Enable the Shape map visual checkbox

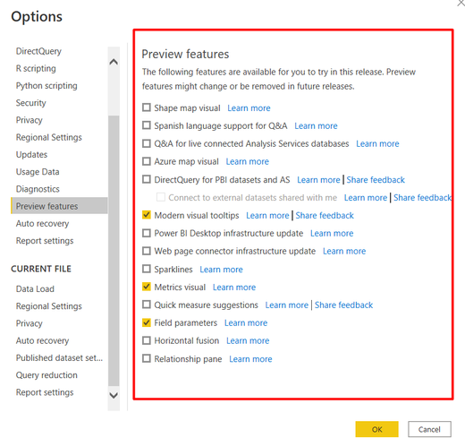click(x=147, y=107)
